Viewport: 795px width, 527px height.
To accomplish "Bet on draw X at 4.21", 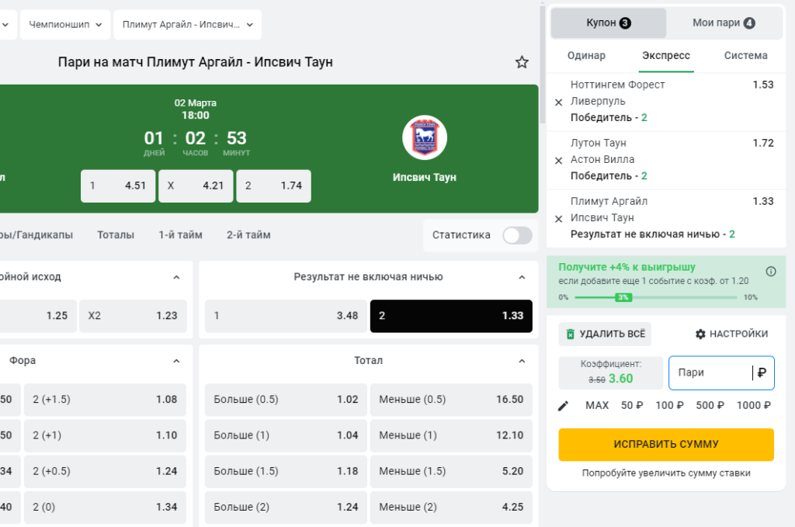I will tap(196, 186).
